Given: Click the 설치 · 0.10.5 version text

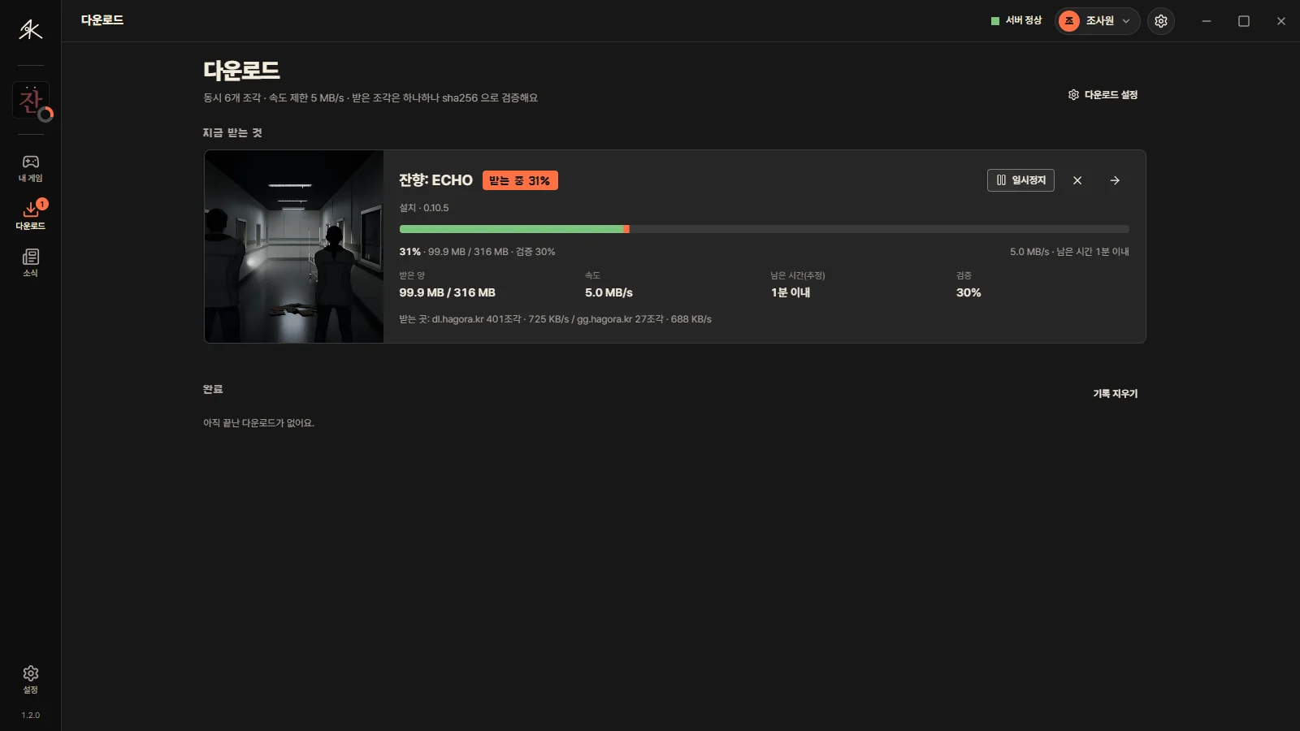Looking at the screenshot, I should click(x=424, y=208).
